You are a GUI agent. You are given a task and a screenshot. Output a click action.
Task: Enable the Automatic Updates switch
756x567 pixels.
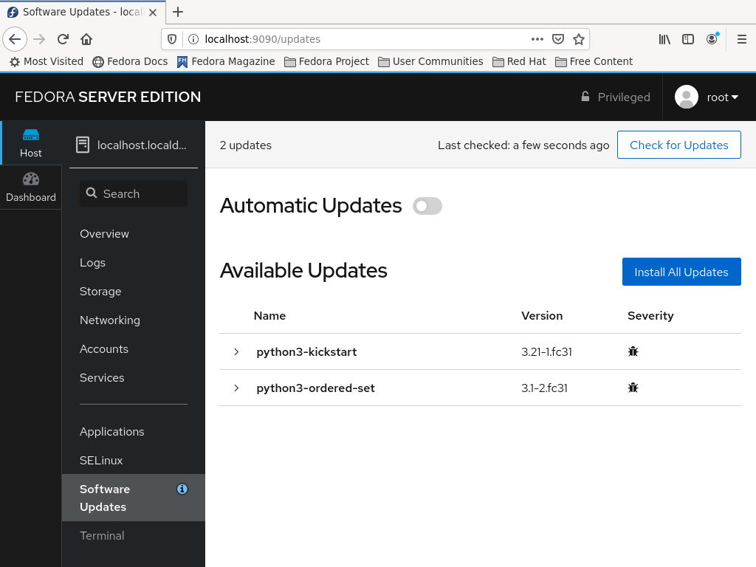point(427,206)
